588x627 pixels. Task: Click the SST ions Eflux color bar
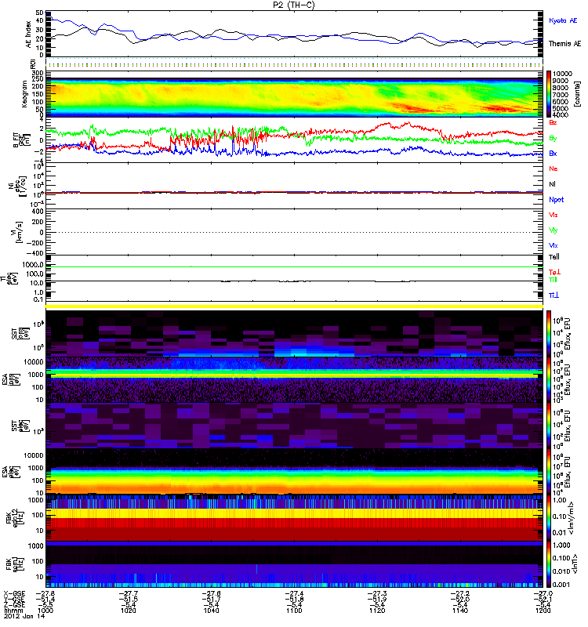549,334
